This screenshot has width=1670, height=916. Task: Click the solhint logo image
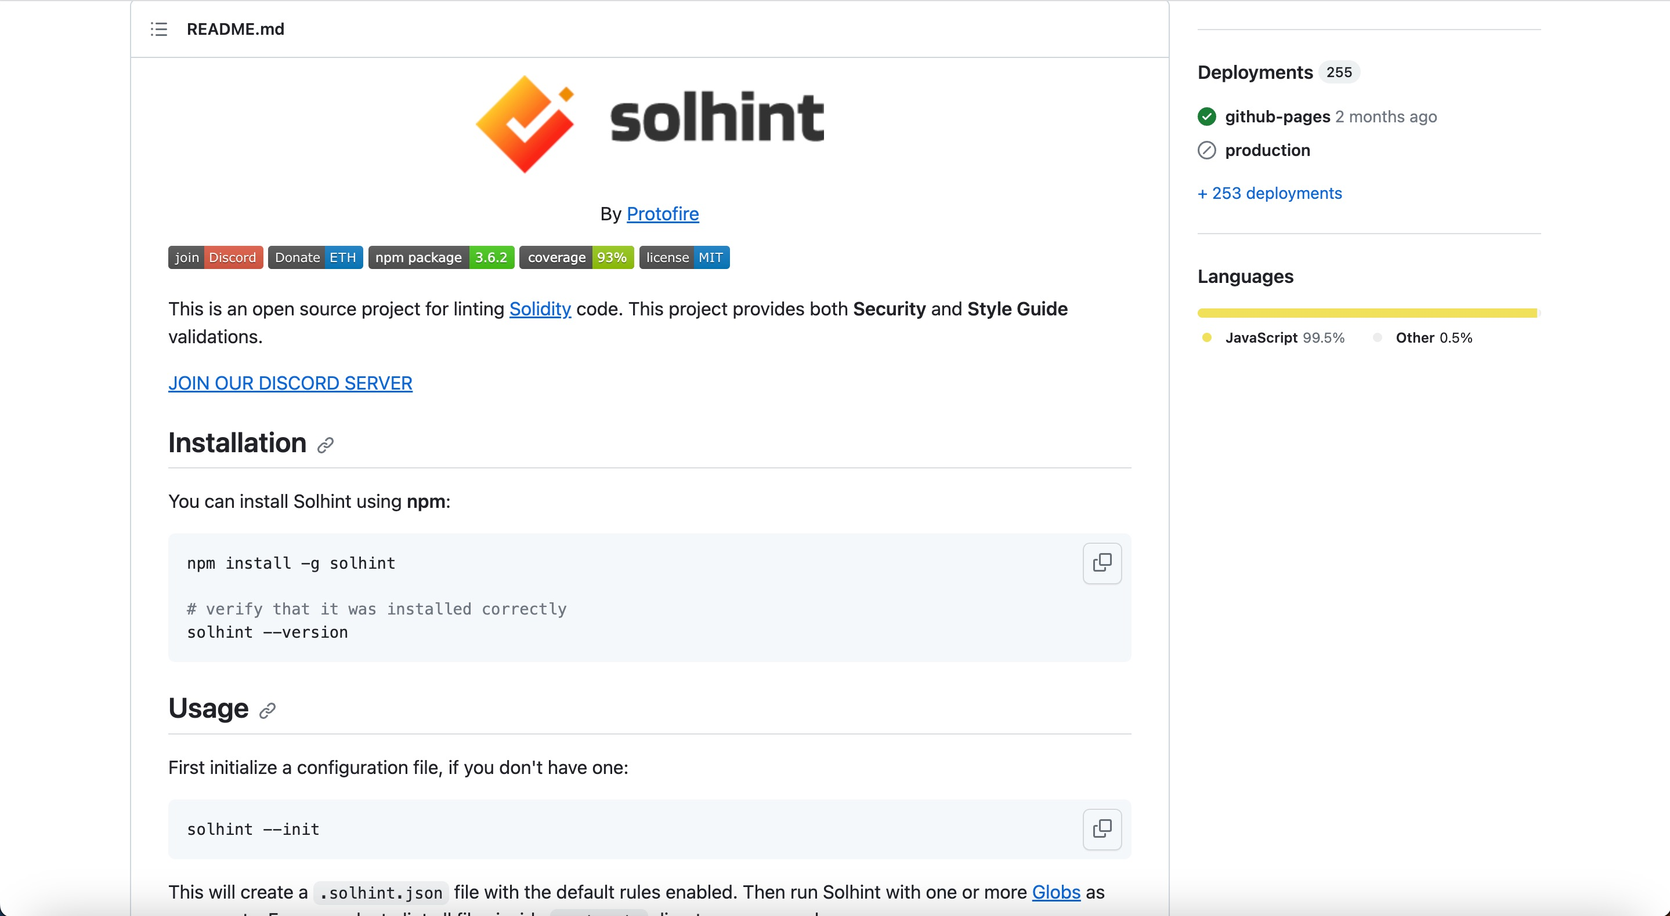[649, 123]
